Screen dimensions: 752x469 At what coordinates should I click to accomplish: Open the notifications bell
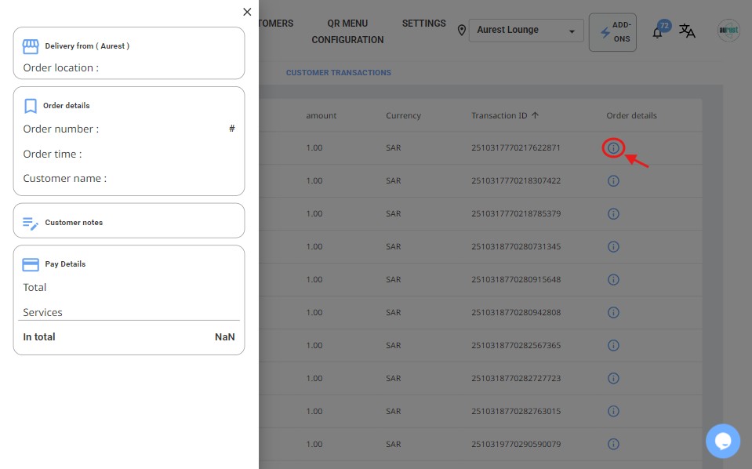point(658,32)
